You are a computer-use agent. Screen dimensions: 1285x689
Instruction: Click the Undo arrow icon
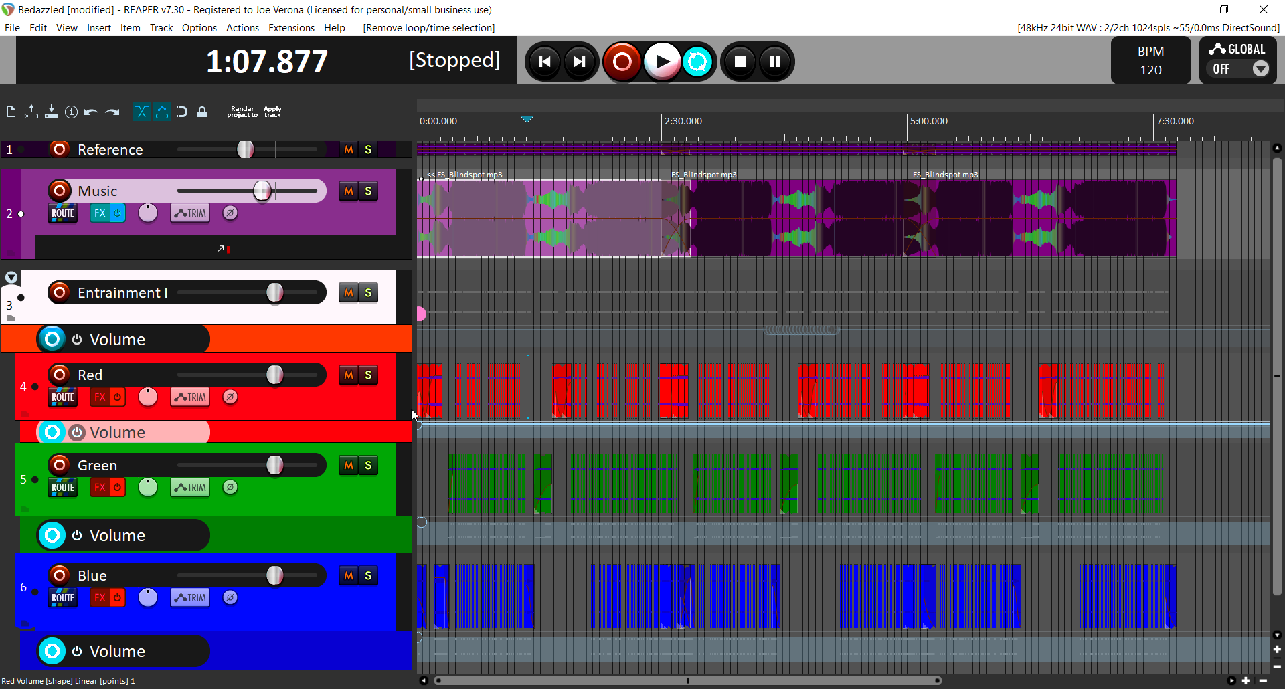click(91, 112)
